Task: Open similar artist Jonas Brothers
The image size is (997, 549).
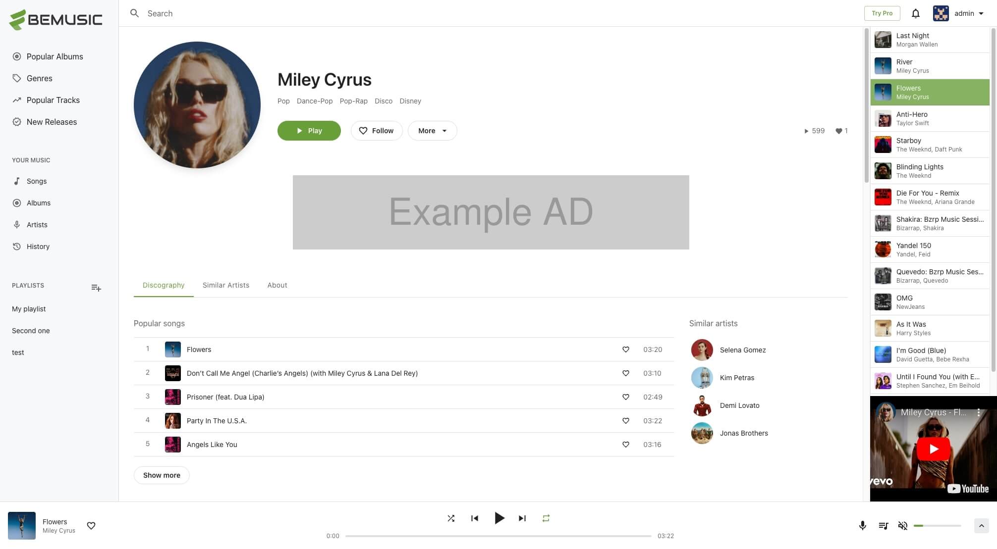Action: pyautogui.click(x=744, y=433)
